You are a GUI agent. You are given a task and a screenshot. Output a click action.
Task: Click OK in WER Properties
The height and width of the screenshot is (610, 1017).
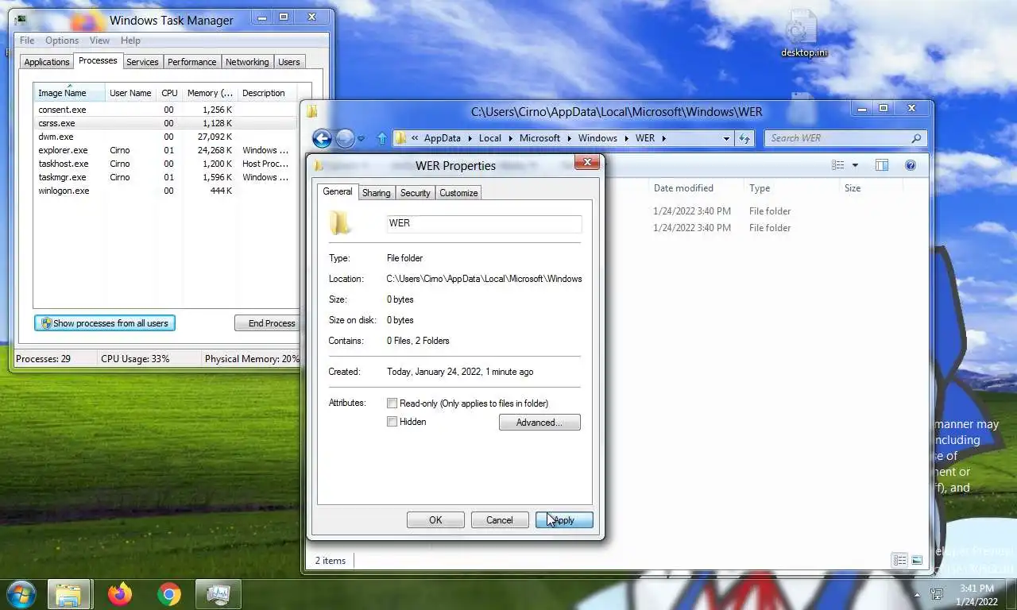point(435,520)
